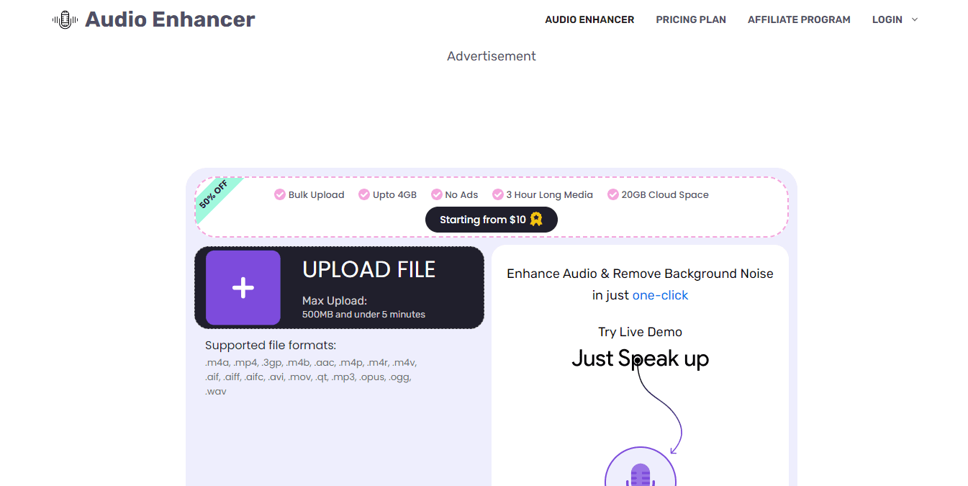The width and height of the screenshot is (968, 486).
Task: Select the plus icon on Upload File
Action: click(x=243, y=287)
